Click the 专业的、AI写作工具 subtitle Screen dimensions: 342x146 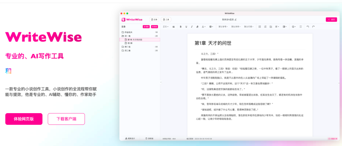(35, 56)
